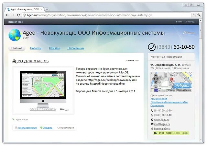The image size is (207, 146).
Task: Open Городские информационные сайты link
Action: pyautogui.click(x=169, y=102)
